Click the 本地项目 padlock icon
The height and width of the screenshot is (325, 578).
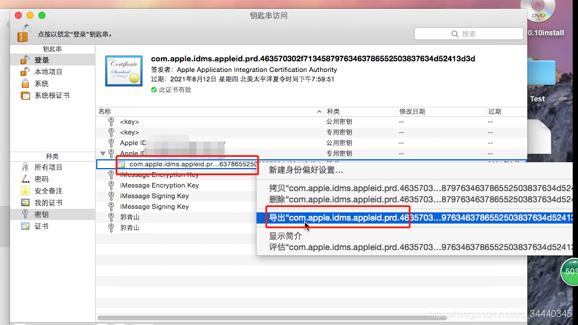[25, 71]
